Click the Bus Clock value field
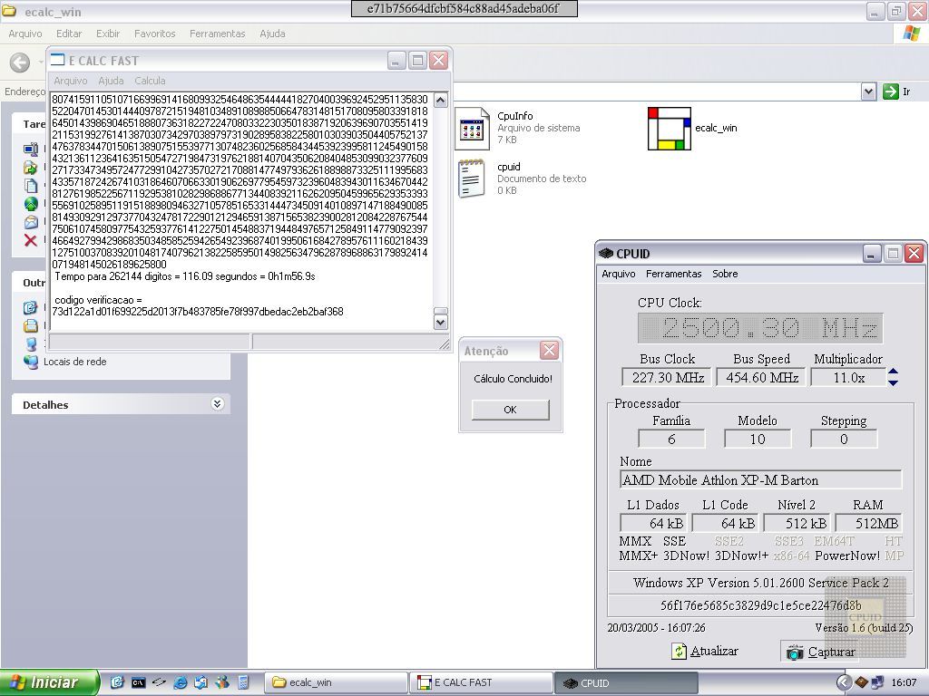The image size is (929, 696). (x=667, y=378)
